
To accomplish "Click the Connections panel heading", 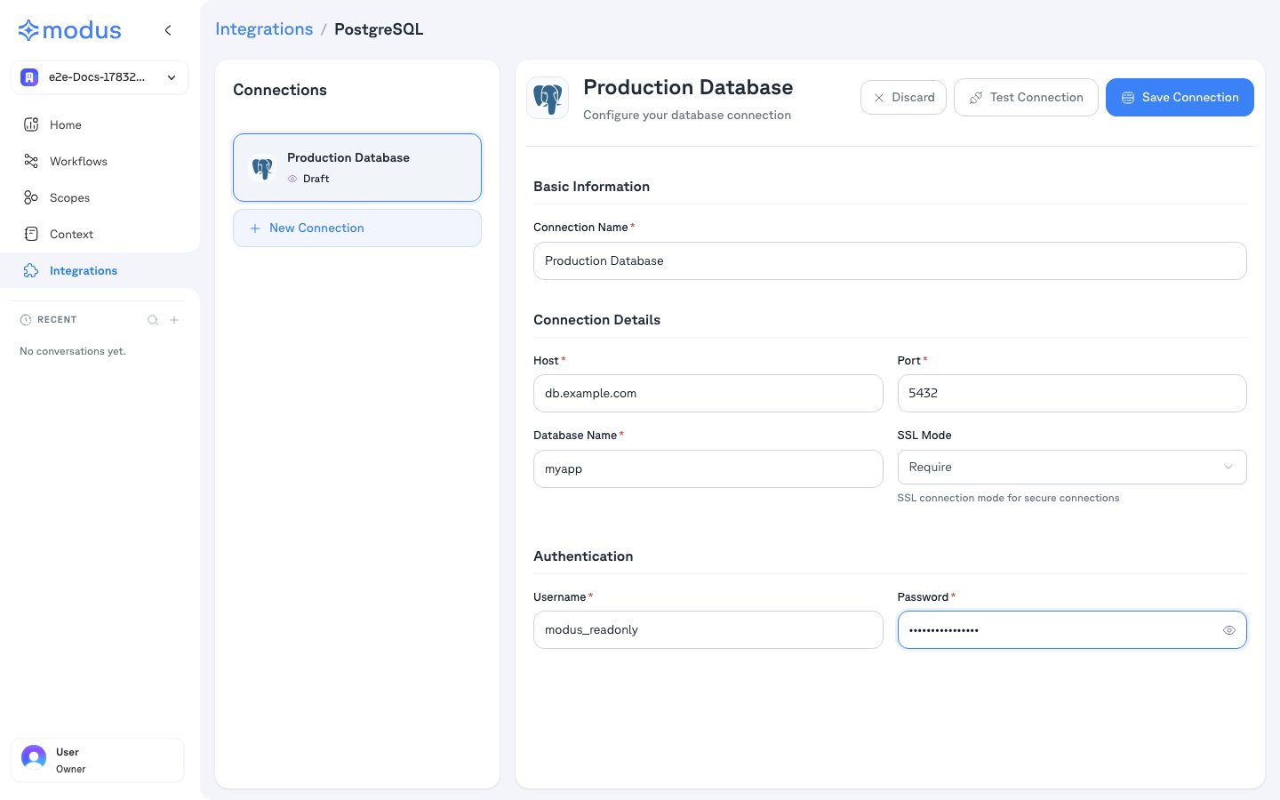I will (x=280, y=90).
